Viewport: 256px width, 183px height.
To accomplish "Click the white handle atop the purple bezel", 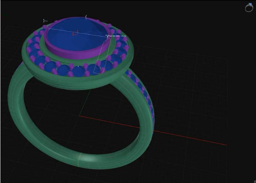I will coord(86,17).
